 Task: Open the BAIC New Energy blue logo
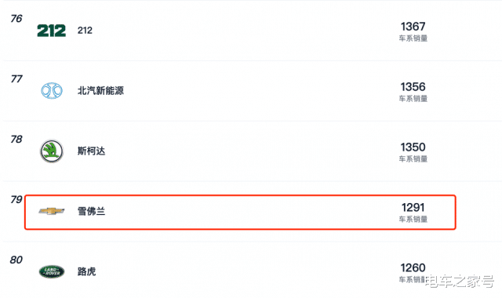pos(52,91)
